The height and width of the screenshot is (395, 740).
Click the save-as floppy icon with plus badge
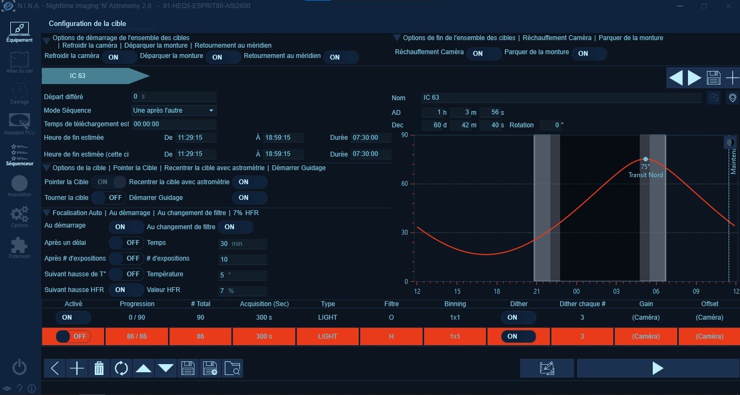tap(210, 368)
